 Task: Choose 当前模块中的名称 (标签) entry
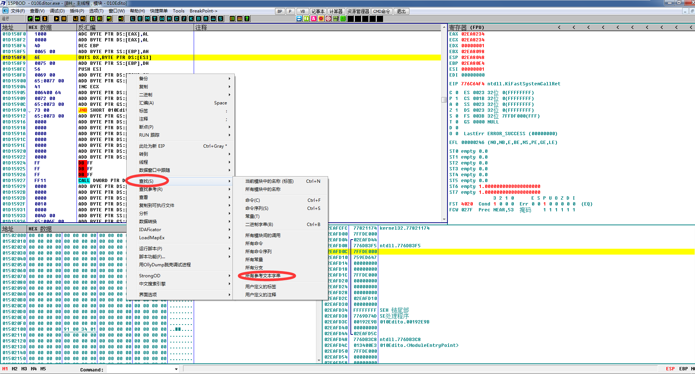pyautogui.click(x=280, y=181)
